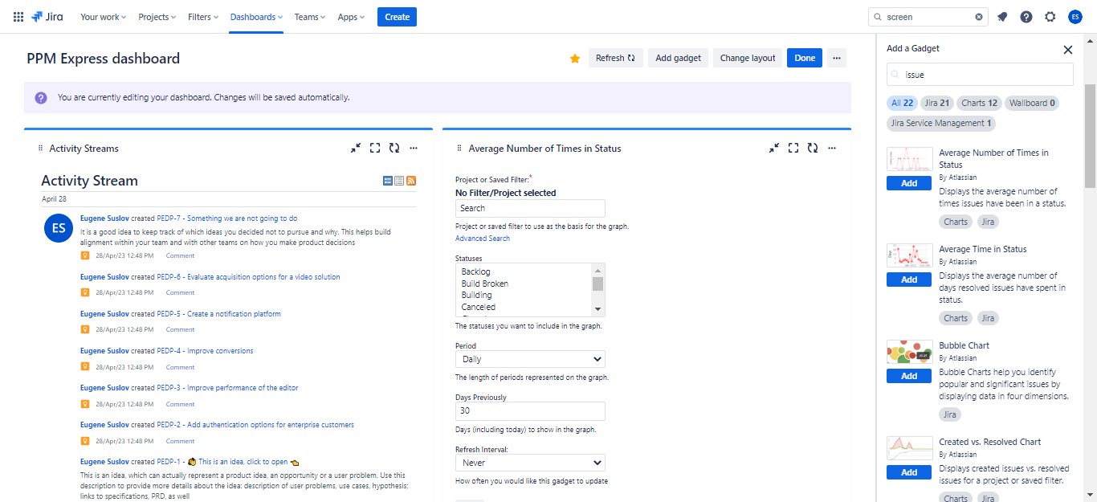
Task: Click the Project or Saved Filter search field
Action: coord(530,208)
